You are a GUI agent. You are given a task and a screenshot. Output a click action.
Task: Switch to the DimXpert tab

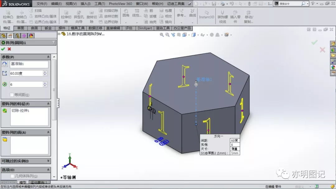click(145, 28)
